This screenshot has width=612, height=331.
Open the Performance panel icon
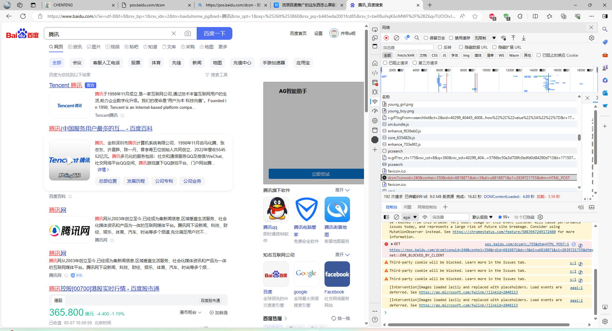(375, 111)
